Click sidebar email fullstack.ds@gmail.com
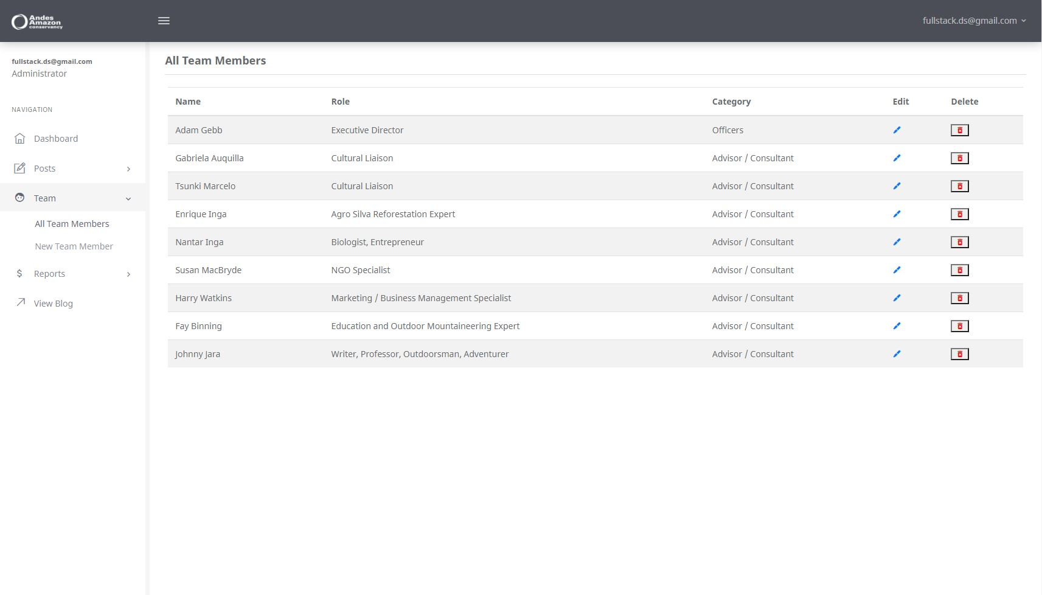The height and width of the screenshot is (595, 1042). pyautogui.click(x=52, y=61)
